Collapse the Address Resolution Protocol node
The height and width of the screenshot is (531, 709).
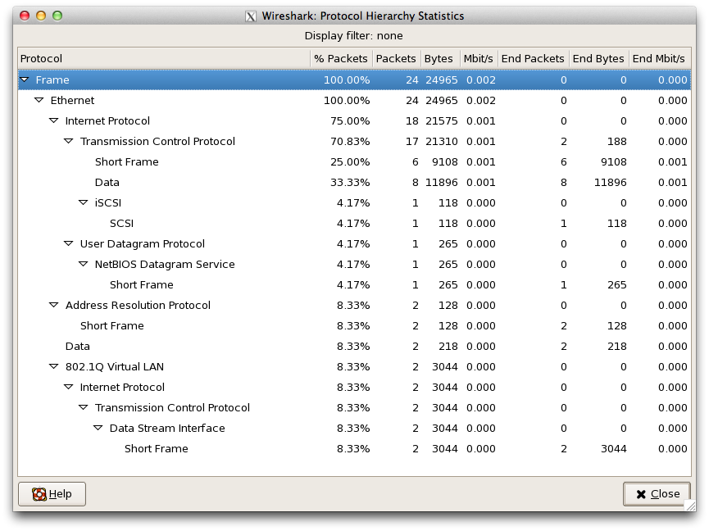click(54, 305)
